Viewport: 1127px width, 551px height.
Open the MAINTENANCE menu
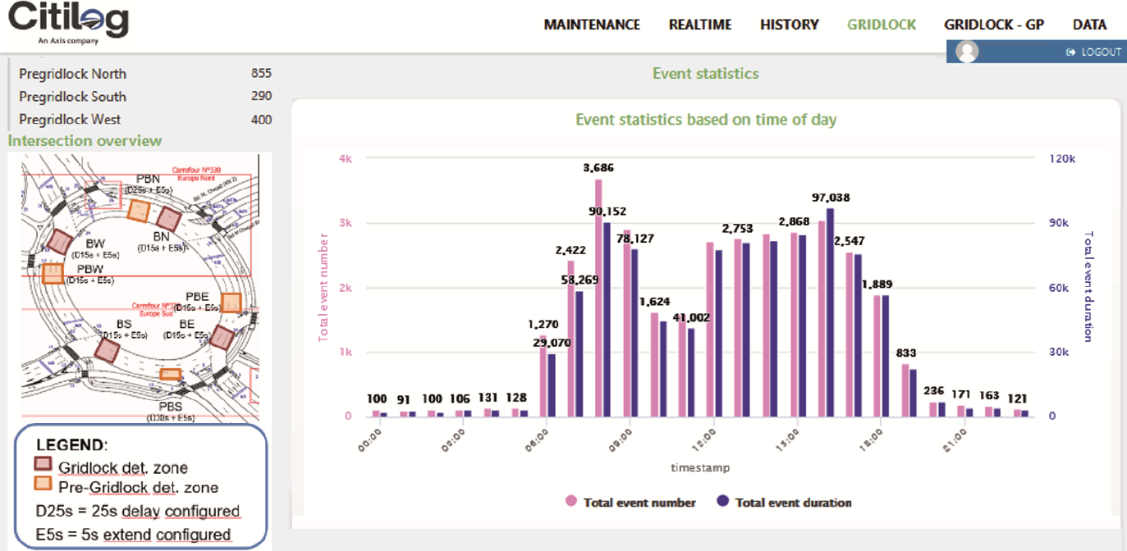pyautogui.click(x=591, y=25)
